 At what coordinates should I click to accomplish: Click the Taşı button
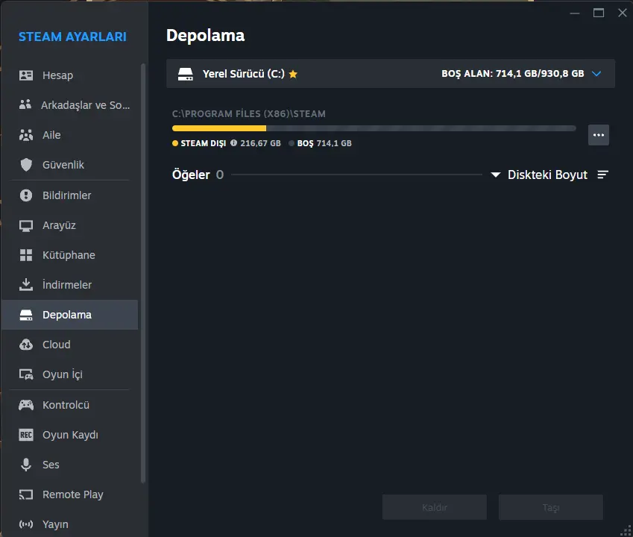[x=551, y=507]
